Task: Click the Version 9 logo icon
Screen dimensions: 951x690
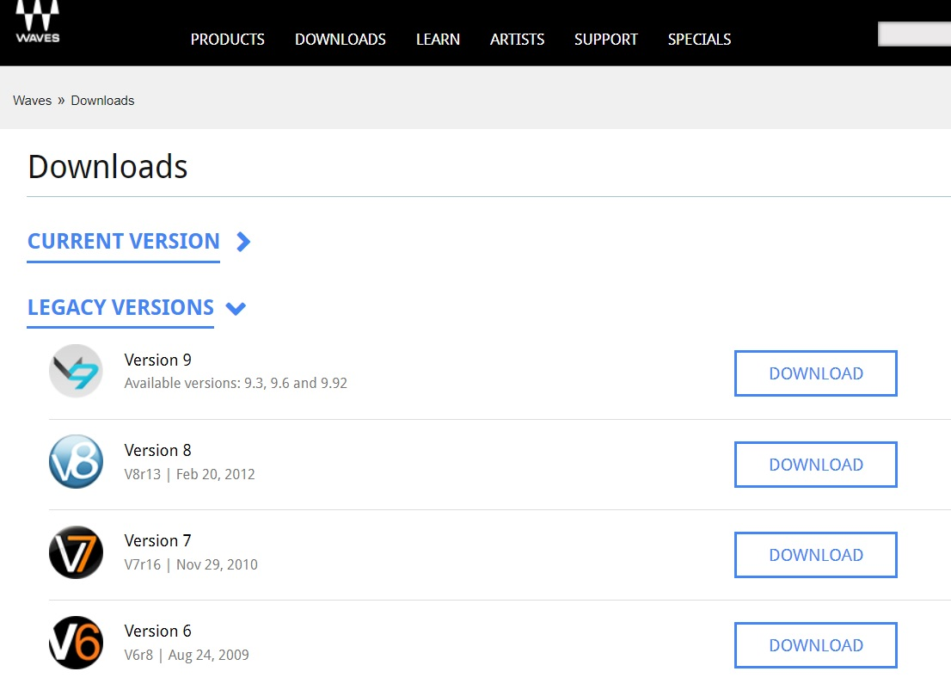Action: tap(76, 372)
